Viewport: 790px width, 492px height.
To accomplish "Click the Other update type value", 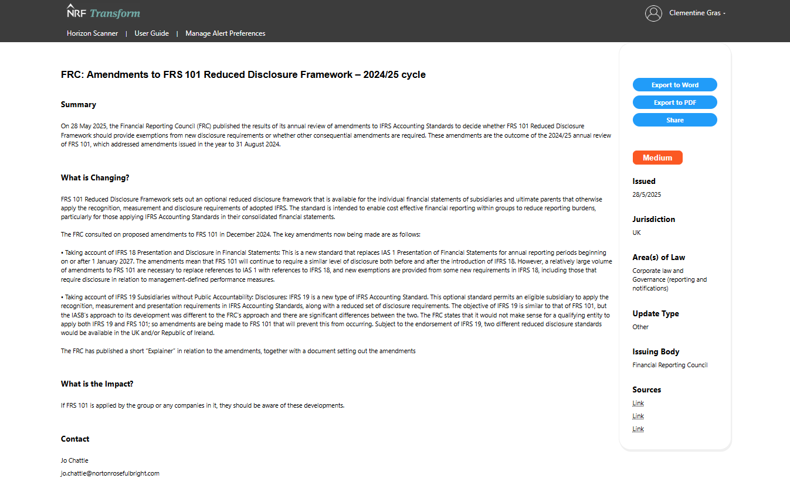I will click(x=640, y=327).
